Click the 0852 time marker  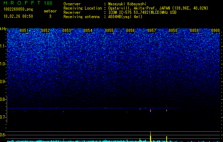[45, 31]
